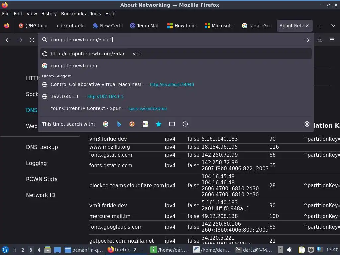Open dartz@VM terminal from taskbar

click(253, 250)
